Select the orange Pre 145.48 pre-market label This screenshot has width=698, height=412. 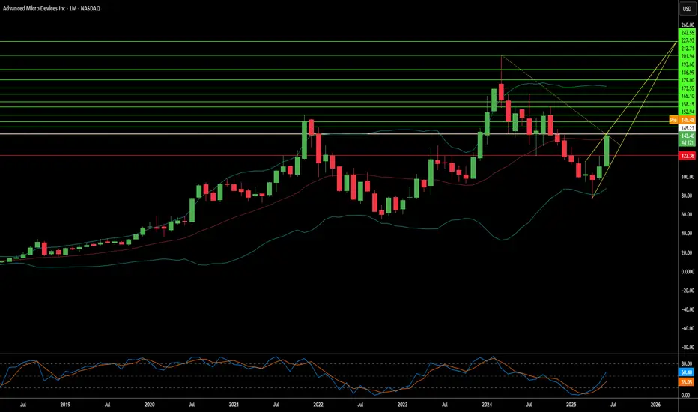(x=682, y=120)
